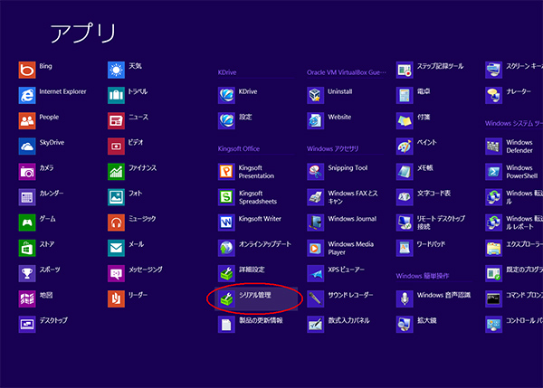
Task: Open 文字コード表 character map
Action: tap(405, 197)
